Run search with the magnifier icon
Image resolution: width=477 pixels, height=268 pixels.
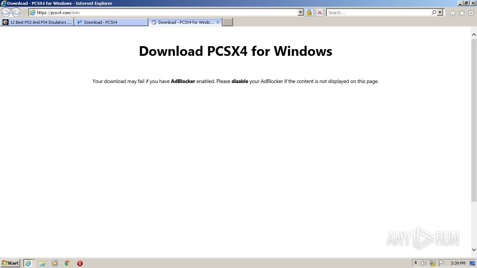tap(434, 12)
